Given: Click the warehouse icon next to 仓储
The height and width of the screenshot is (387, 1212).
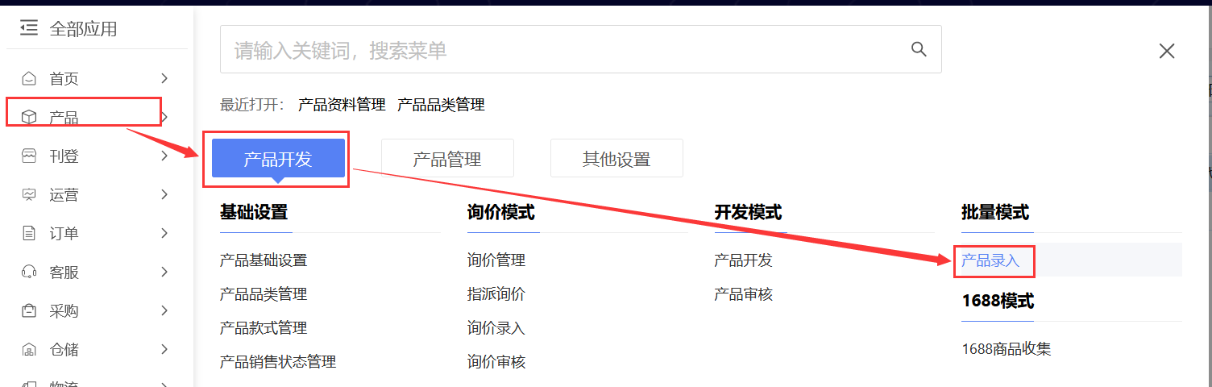Looking at the screenshot, I should [x=29, y=350].
